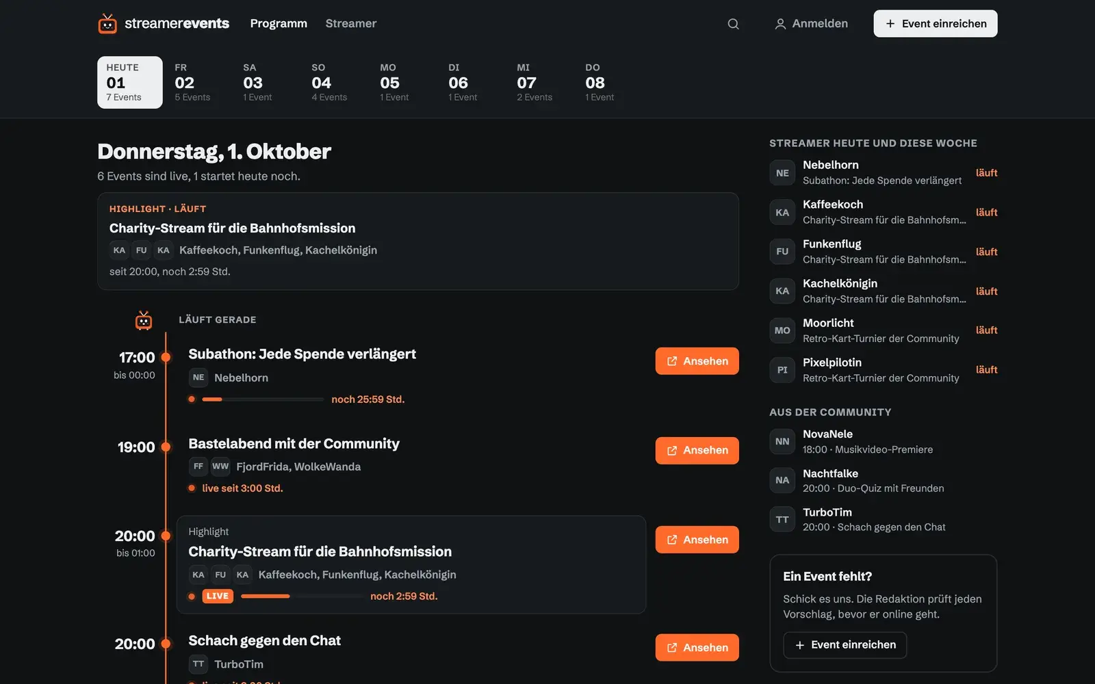Click the MO avatar beside Moorlicht

tap(782, 330)
